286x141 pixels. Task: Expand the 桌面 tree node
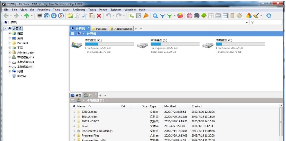[x=10, y=38]
